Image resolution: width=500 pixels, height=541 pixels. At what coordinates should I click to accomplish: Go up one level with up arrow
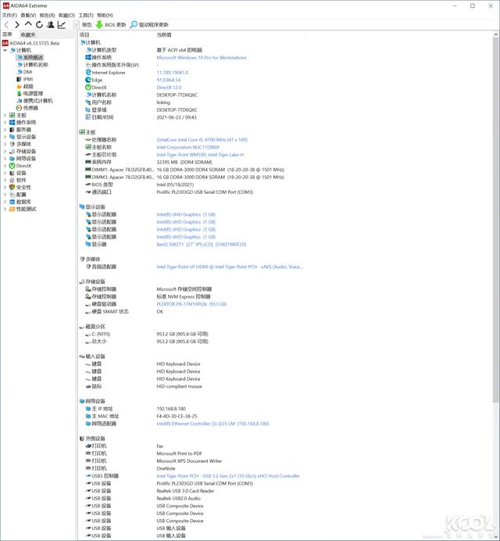(x=28, y=24)
